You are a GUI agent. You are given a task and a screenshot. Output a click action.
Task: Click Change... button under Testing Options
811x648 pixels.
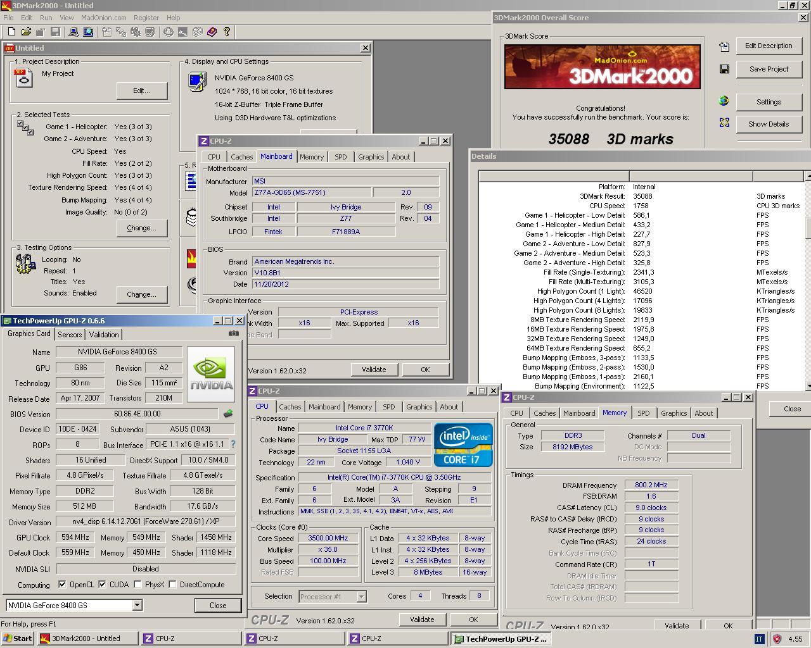tap(141, 294)
